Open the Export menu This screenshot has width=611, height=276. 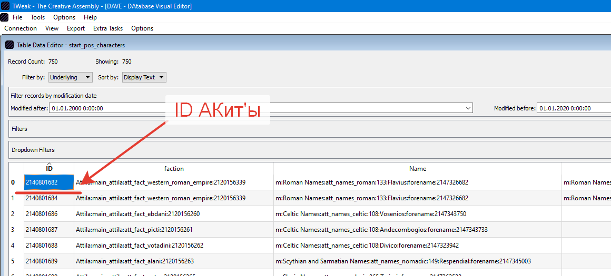[x=76, y=28]
